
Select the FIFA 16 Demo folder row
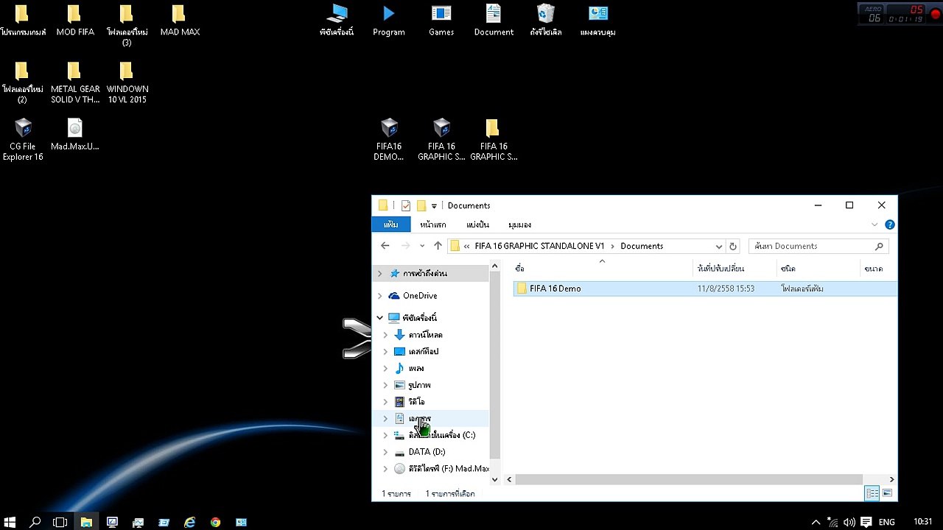(x=705, y=289)
